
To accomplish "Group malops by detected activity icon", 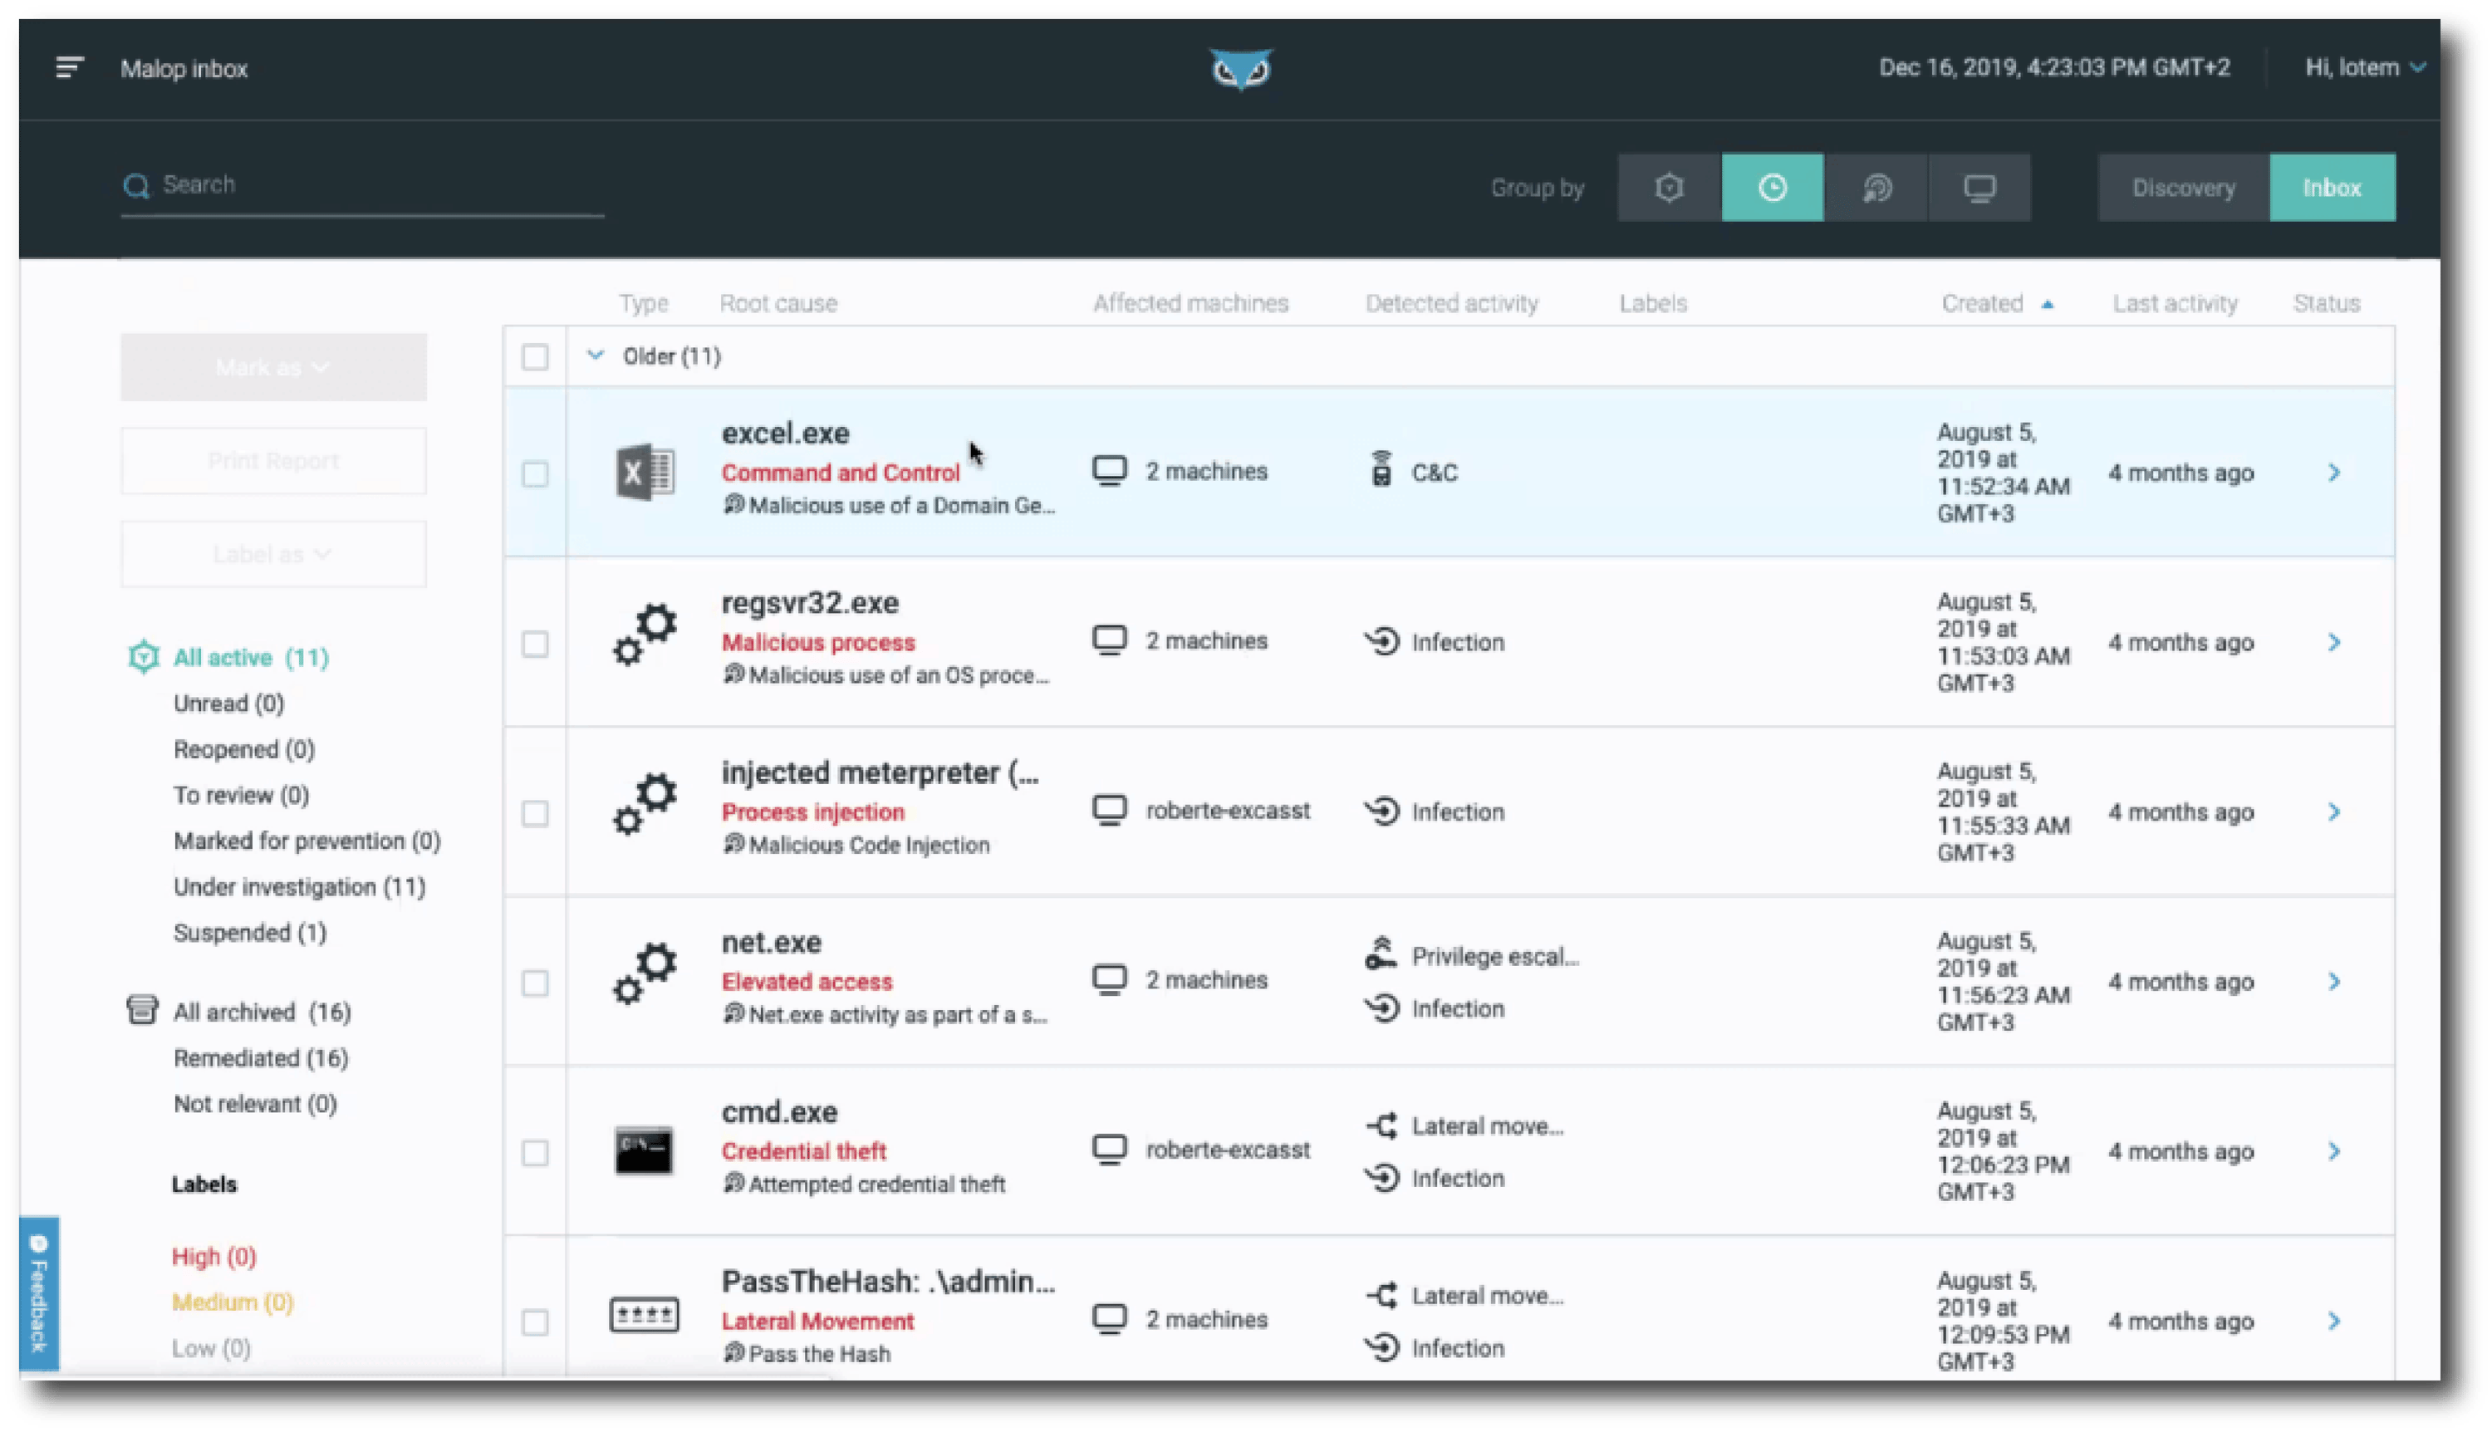I will [1876, 187].
